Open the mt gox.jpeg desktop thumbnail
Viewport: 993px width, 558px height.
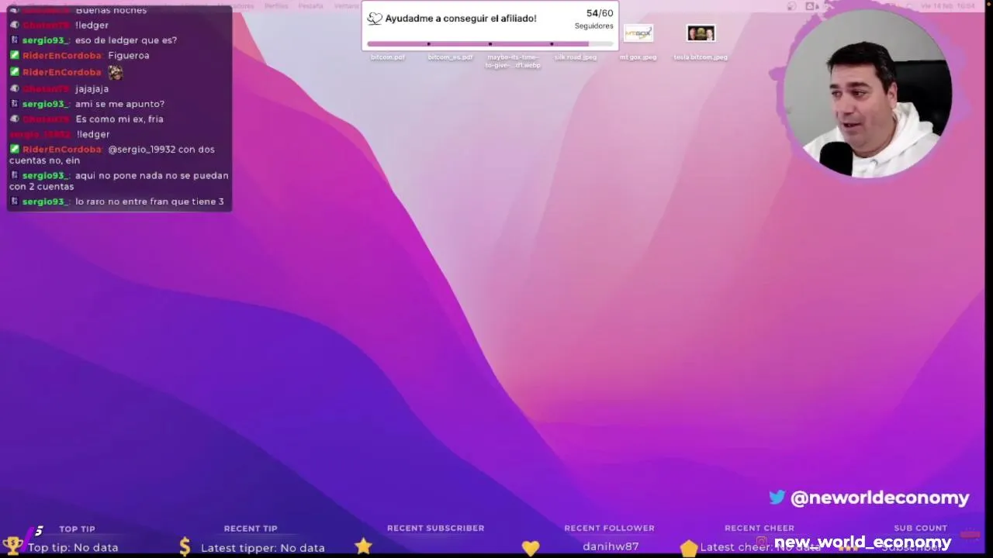638,33
